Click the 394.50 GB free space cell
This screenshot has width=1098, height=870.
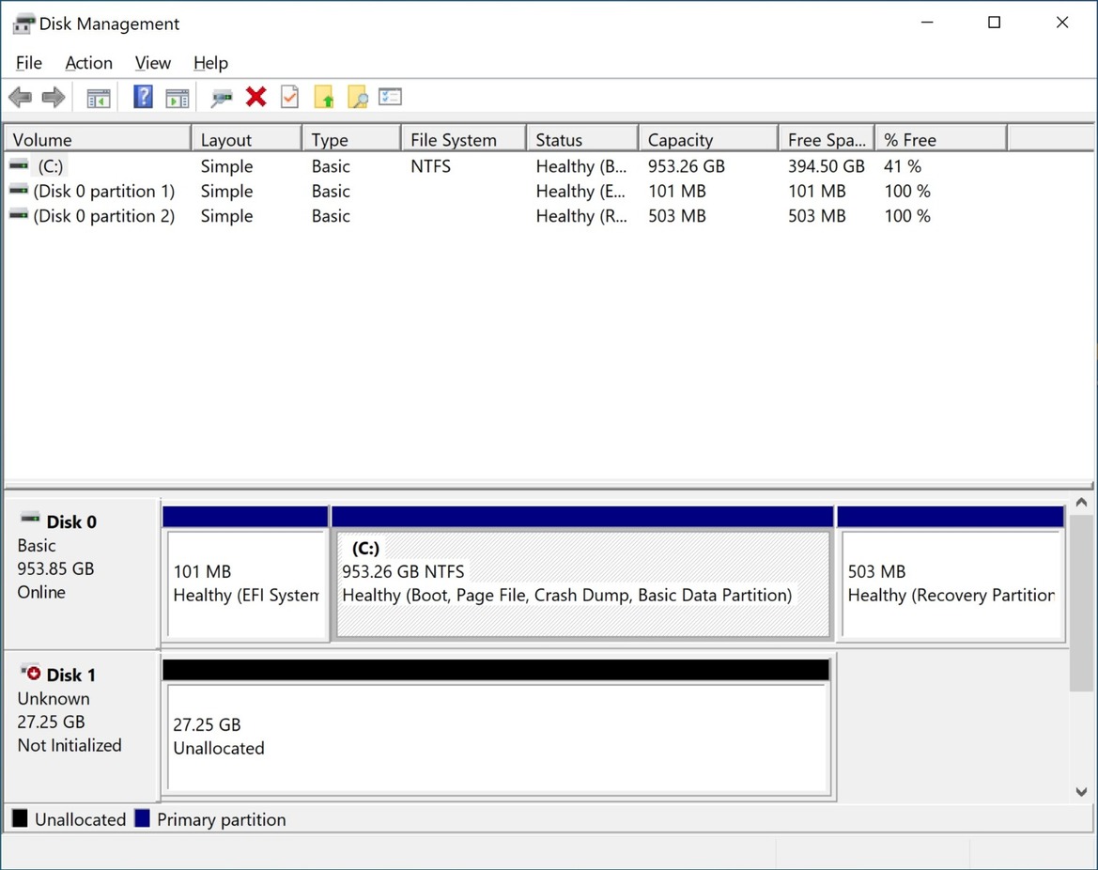[827, 166]
